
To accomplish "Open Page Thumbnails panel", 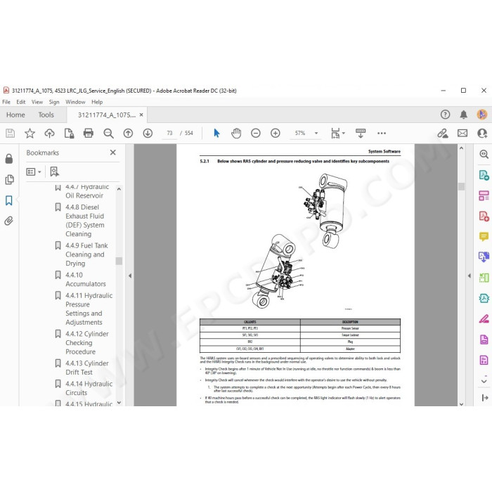I will [9, 179].
